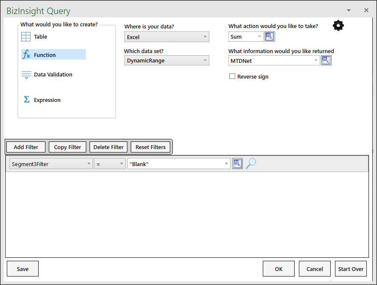Open the Where is your data dropdown

(x=166, y=37)
